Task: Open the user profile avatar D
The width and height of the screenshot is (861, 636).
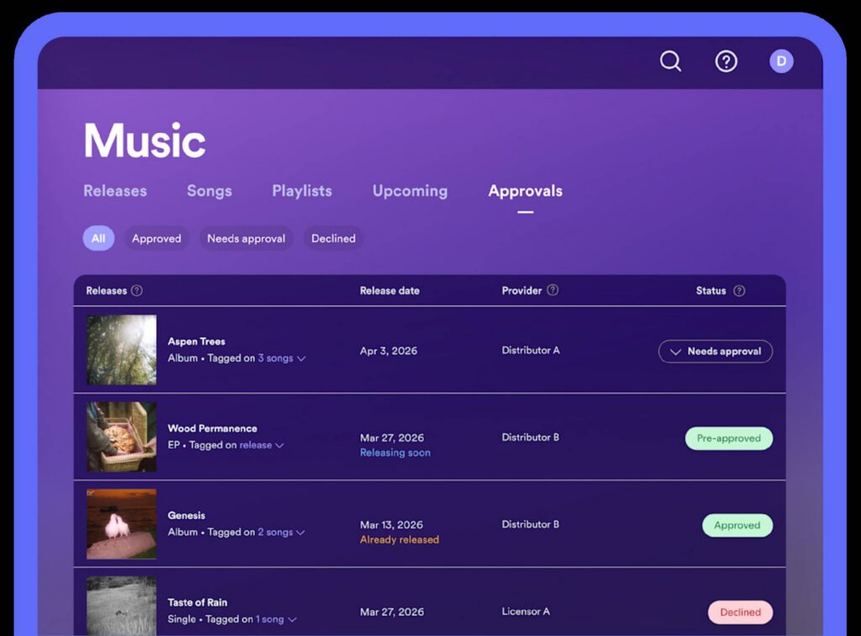Action: (781, 61)
